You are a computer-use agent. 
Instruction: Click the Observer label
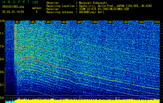[53, 3]
